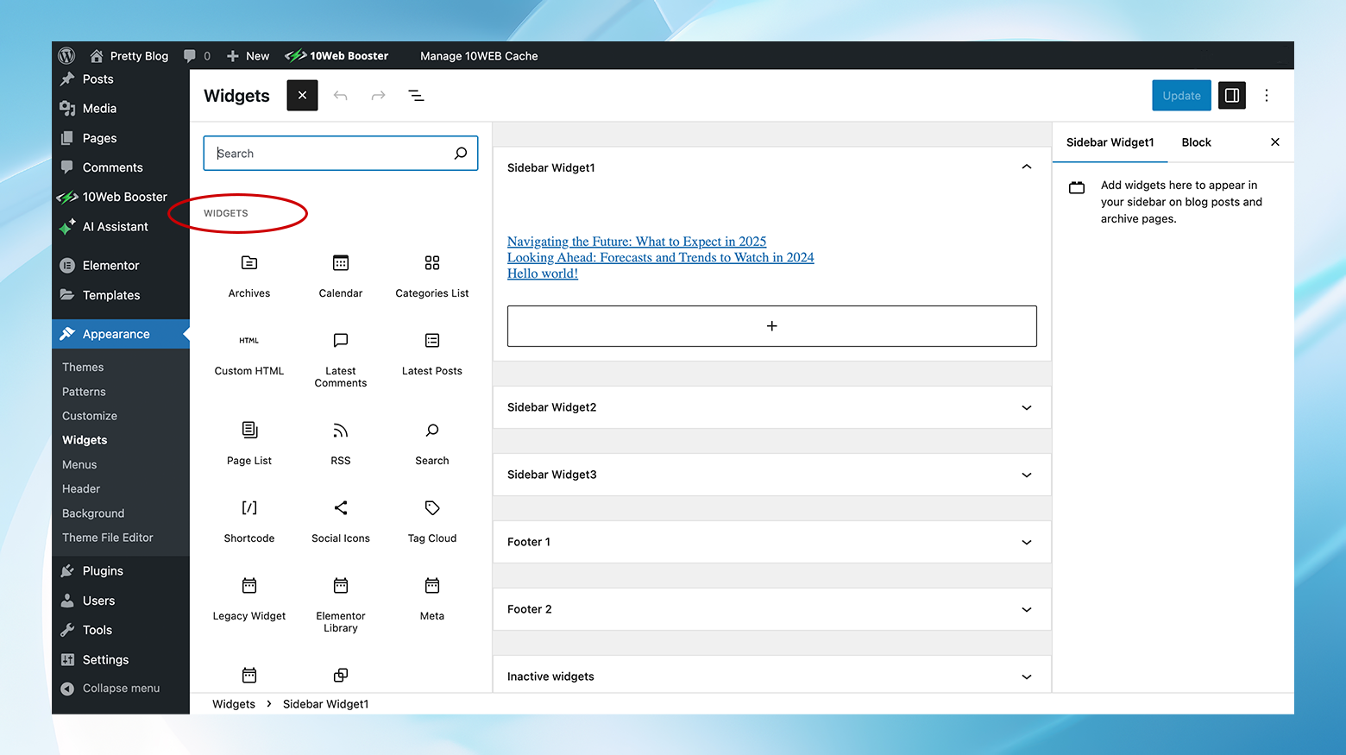Click inside the widget search field
The image size is (1346, 755).
(336, 153)
